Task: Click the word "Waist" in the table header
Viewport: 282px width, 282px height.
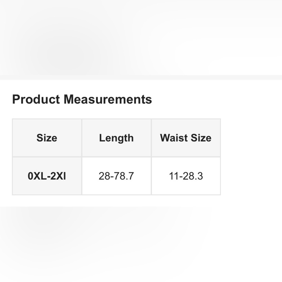Action: (174, 138)
